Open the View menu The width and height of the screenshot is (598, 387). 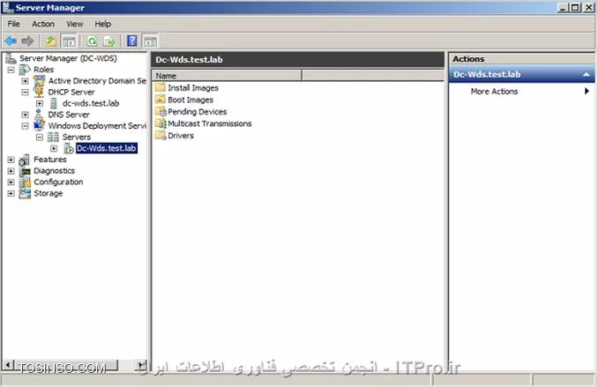(x=74, y=24)
